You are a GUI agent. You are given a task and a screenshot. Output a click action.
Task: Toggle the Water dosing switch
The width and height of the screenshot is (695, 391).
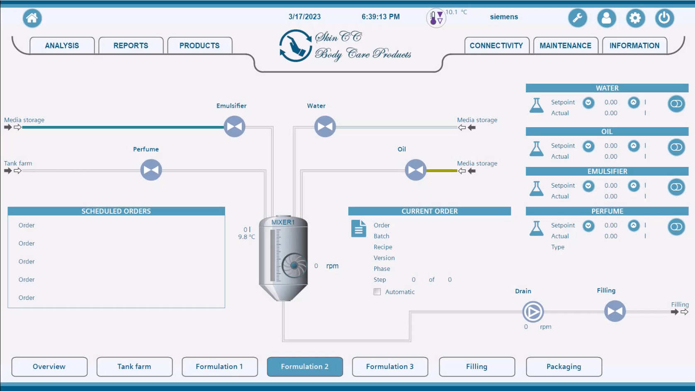pos(676,104)
